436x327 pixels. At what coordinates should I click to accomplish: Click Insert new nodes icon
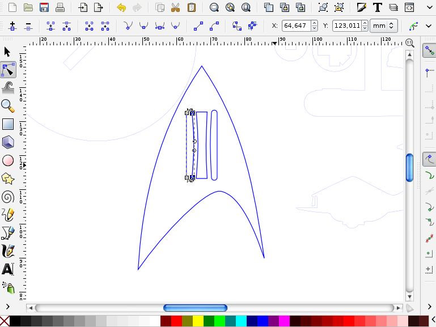(x=12, y=26)
